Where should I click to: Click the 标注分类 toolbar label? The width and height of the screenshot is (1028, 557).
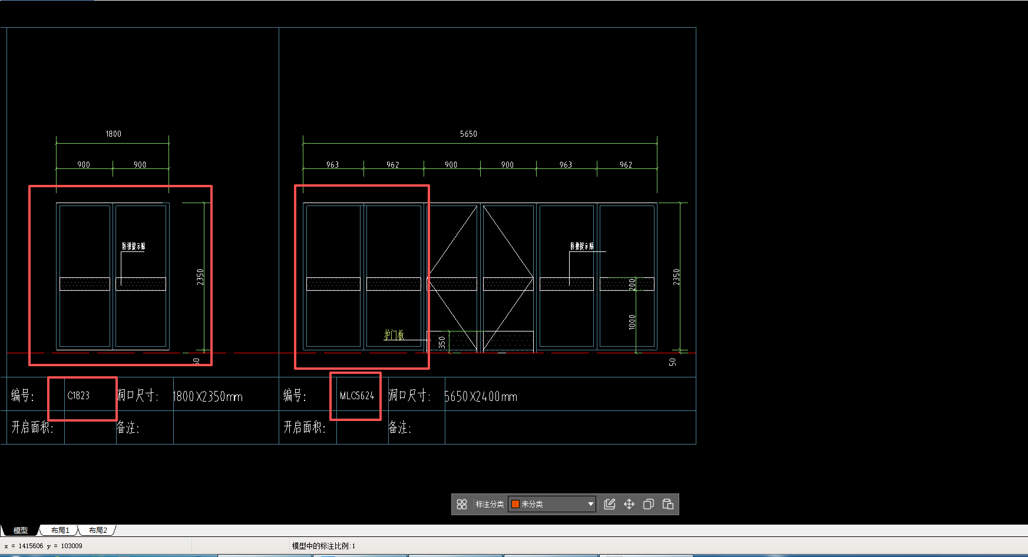(x=490, y=504)
